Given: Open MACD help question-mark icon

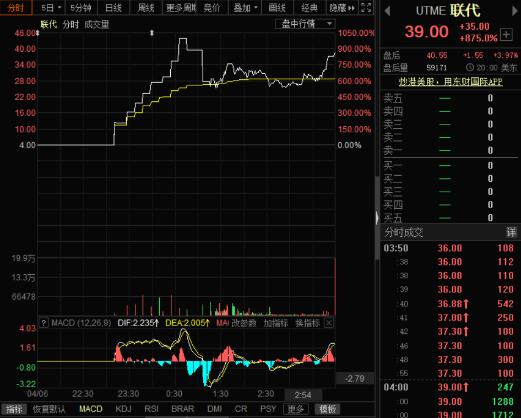Looking at the screenshot, I should (x=44, y=323).
